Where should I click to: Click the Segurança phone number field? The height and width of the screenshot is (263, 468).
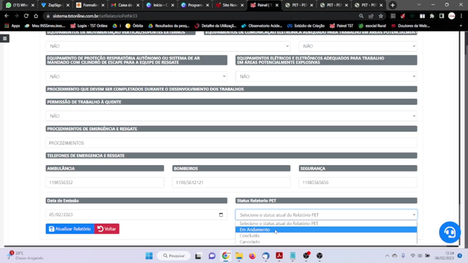pyautogui.click(x=358, y=182)
